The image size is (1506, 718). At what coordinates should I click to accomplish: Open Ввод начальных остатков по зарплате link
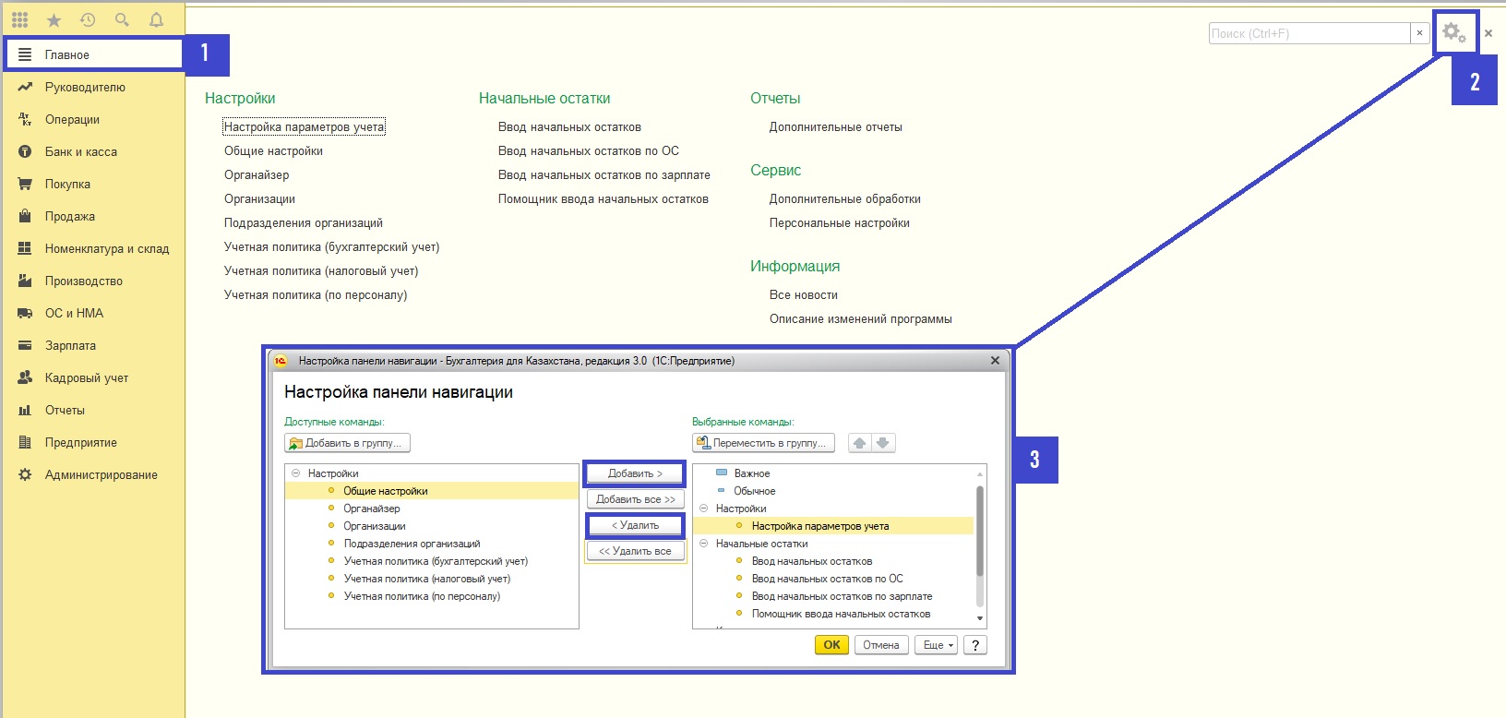pos(604,174)
